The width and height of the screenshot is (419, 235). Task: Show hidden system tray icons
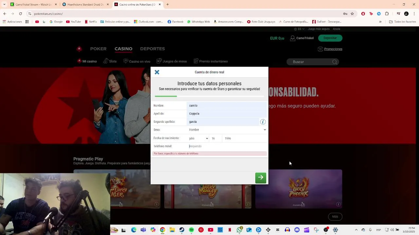(356, 230)
